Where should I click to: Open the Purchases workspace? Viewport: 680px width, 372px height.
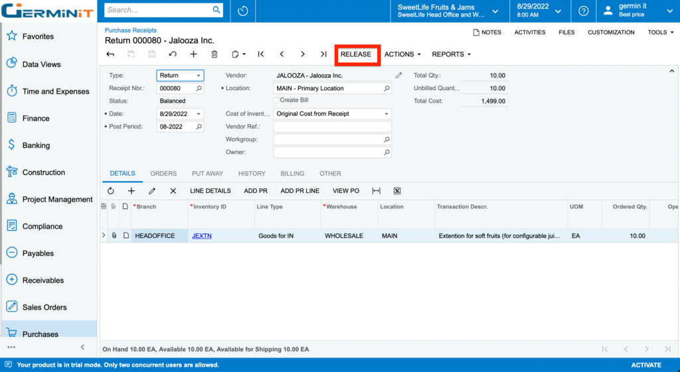(x=40, y=334)
